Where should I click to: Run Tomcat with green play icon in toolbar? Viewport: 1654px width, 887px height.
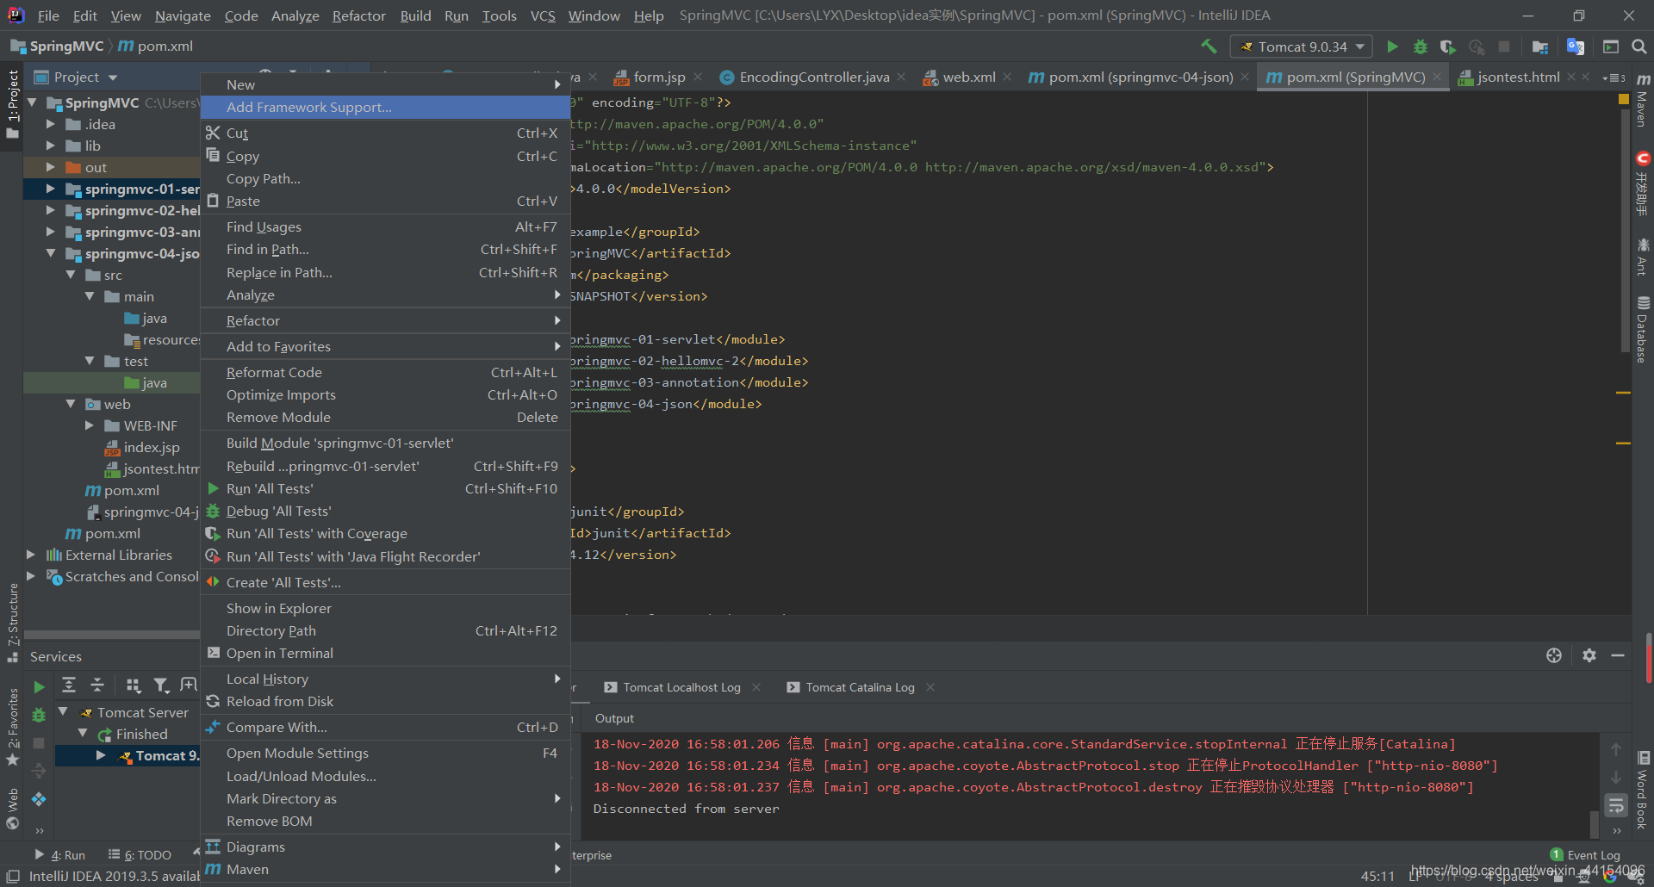point(1392,47)
